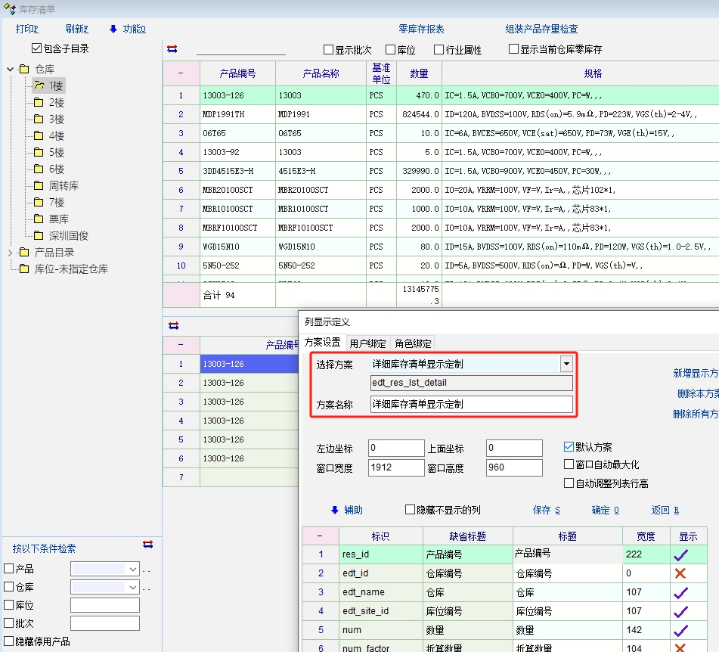Image resolution: width=719 pixels, height=652 pixels.
Task: Switch to the 角色绑定 tab
Action: point(414,343)
